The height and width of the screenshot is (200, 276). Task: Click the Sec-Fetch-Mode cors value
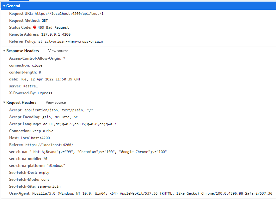click(x=45, y=179)
